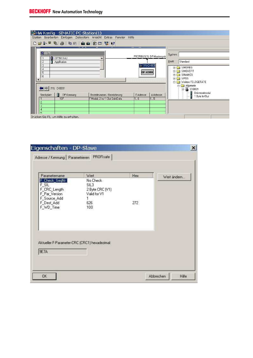Viewport: 253px width, 358px height.
Task: Click the Configure network toolbar icon
Action: [x=106, y=43]
